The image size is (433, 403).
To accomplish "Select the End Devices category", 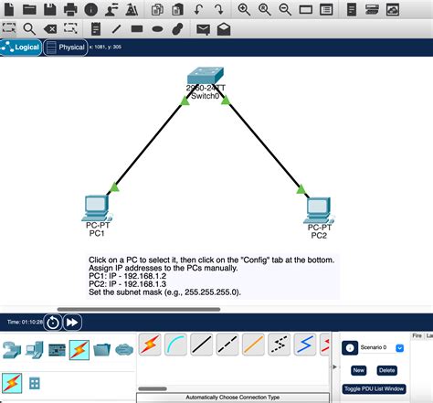I will coord(35,350).
